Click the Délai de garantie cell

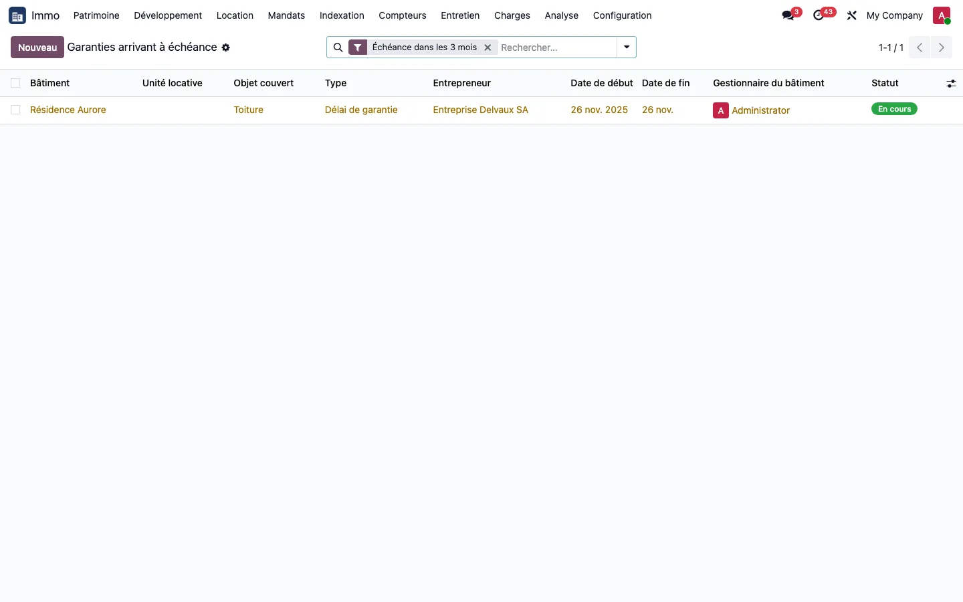coord(361,110)
